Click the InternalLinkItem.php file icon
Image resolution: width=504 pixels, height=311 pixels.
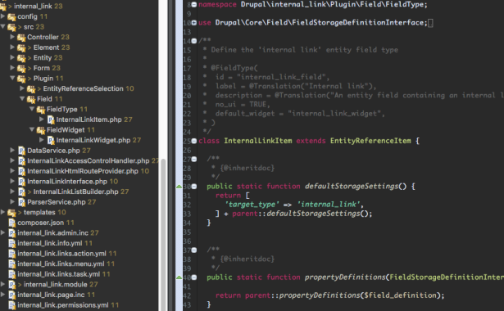[51, 119]
